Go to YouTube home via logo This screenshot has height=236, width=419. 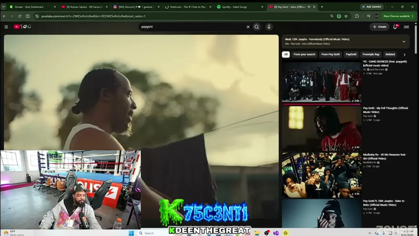pyautogui.click(x=22, y=27)
